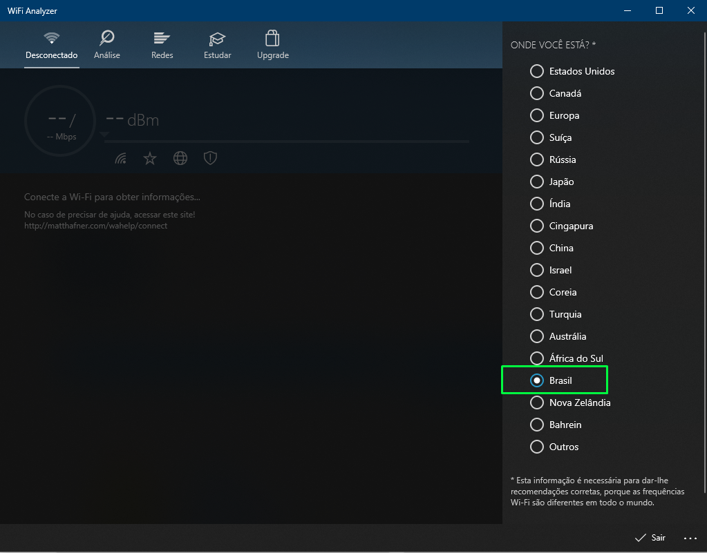Open the Estudar graduation cap section

218,45
